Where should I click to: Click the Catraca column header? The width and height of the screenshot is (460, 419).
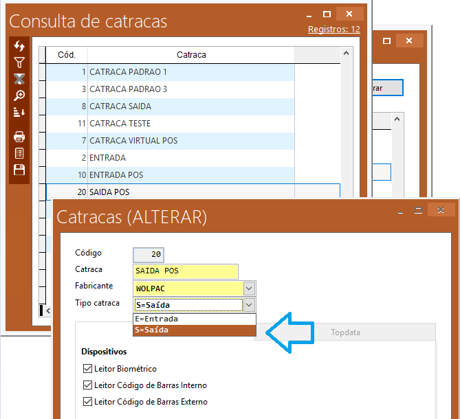[191, 55]
